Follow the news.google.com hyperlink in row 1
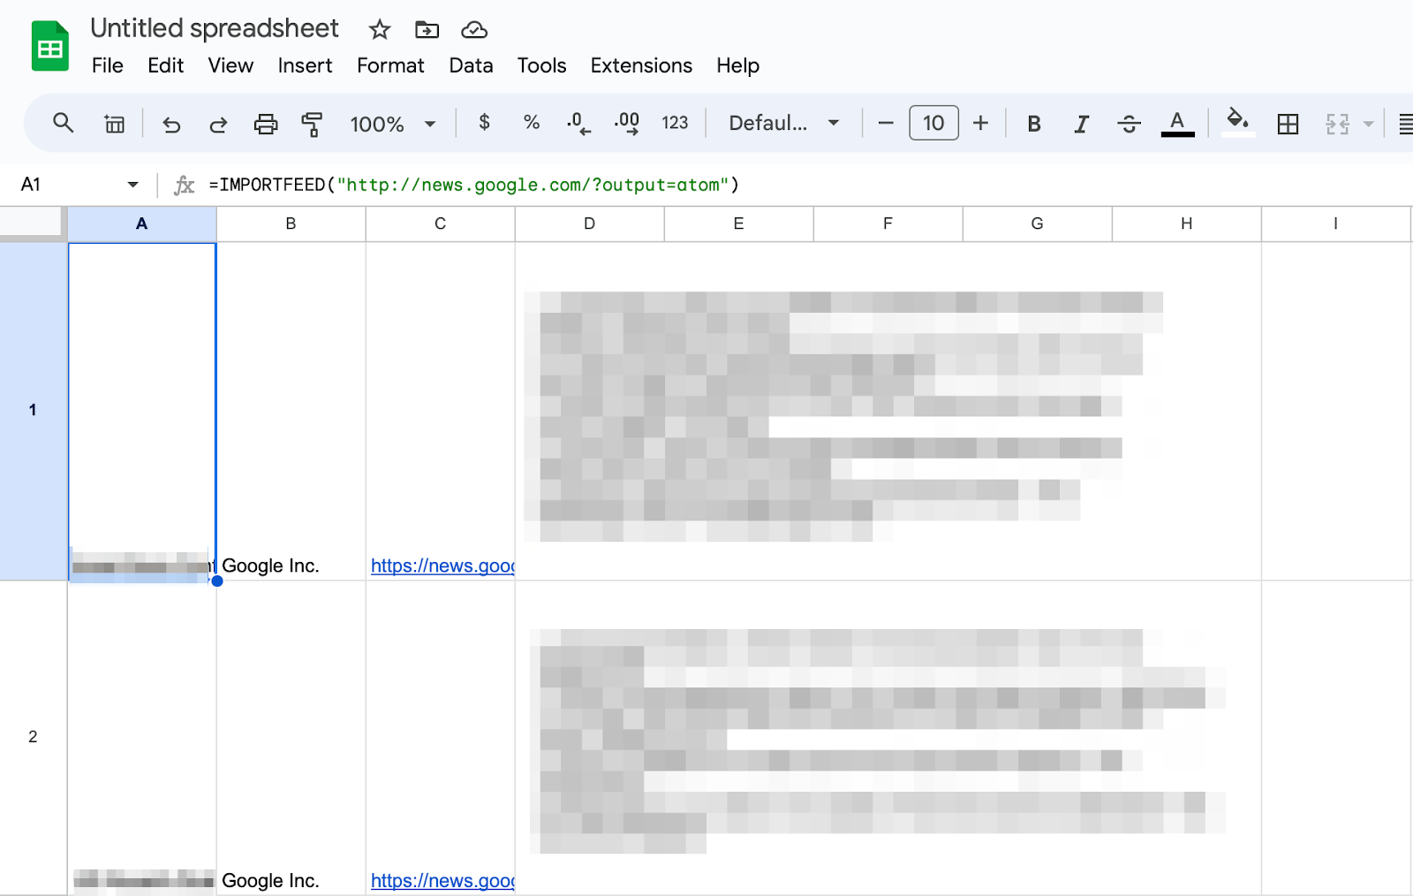1413x896 pixels. pos(442,566)
